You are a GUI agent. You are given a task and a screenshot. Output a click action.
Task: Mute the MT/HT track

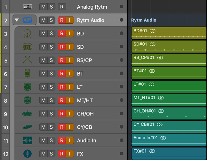(43, 100)
